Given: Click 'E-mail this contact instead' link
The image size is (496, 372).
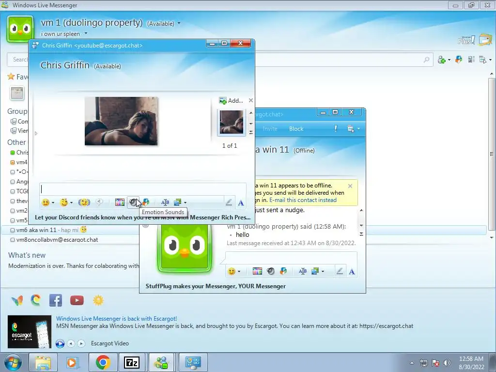Looking at the screenshot, I should pyautogui.click(x=303, y=200).
